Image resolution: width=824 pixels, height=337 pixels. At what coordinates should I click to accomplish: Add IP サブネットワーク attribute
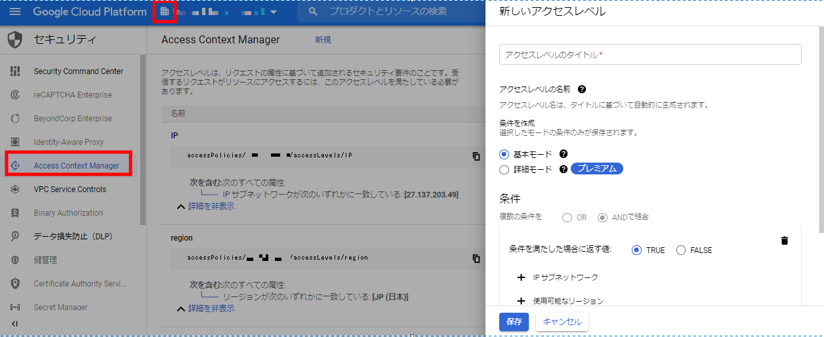tap(558, 277)
